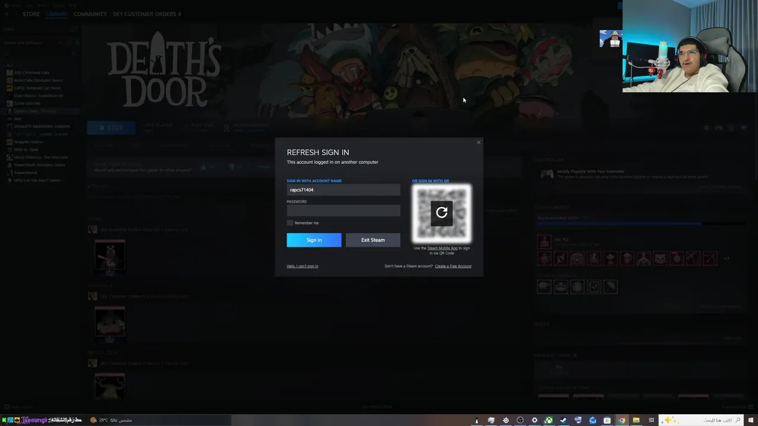This screenshot has width=758, height=426.
Task: Click the Exit Steam button
Action: coord(372,240)
